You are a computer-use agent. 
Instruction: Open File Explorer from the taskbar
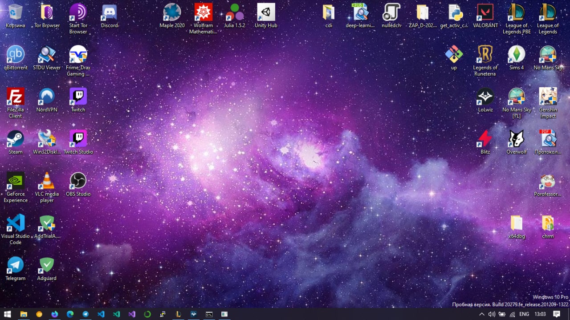[x=23, y=314]
